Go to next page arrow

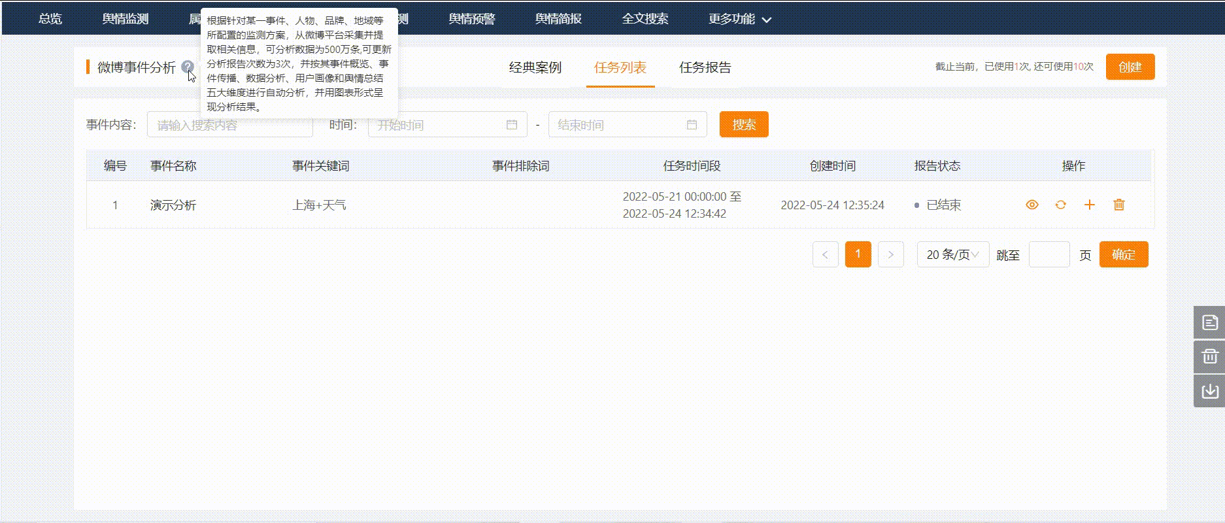tap(891, 254)
